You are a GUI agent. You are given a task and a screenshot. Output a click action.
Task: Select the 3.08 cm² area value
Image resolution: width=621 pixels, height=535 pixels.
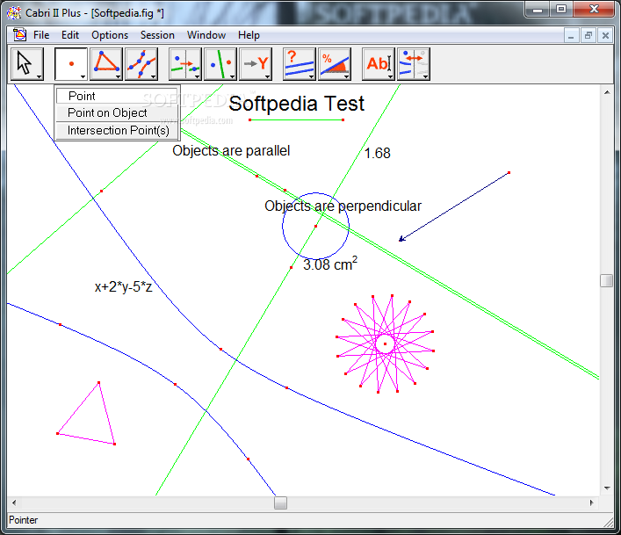click(330, 264)
